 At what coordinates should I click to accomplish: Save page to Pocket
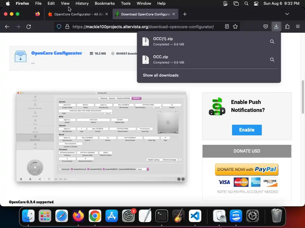click(265, 26)
